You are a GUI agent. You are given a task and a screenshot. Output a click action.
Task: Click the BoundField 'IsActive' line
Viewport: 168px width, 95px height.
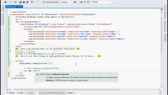77,39
